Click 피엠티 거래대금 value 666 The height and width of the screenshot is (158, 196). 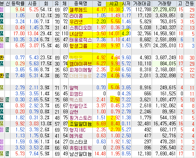coord(148,93)
